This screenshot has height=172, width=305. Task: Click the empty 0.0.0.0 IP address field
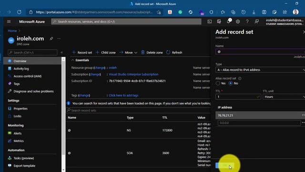point(259,123)
